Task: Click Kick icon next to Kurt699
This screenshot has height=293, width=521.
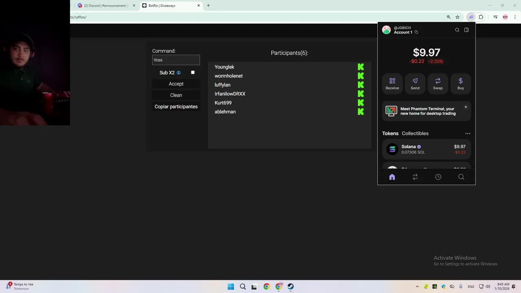Action: pyautogui.click(x=361, y=103)
